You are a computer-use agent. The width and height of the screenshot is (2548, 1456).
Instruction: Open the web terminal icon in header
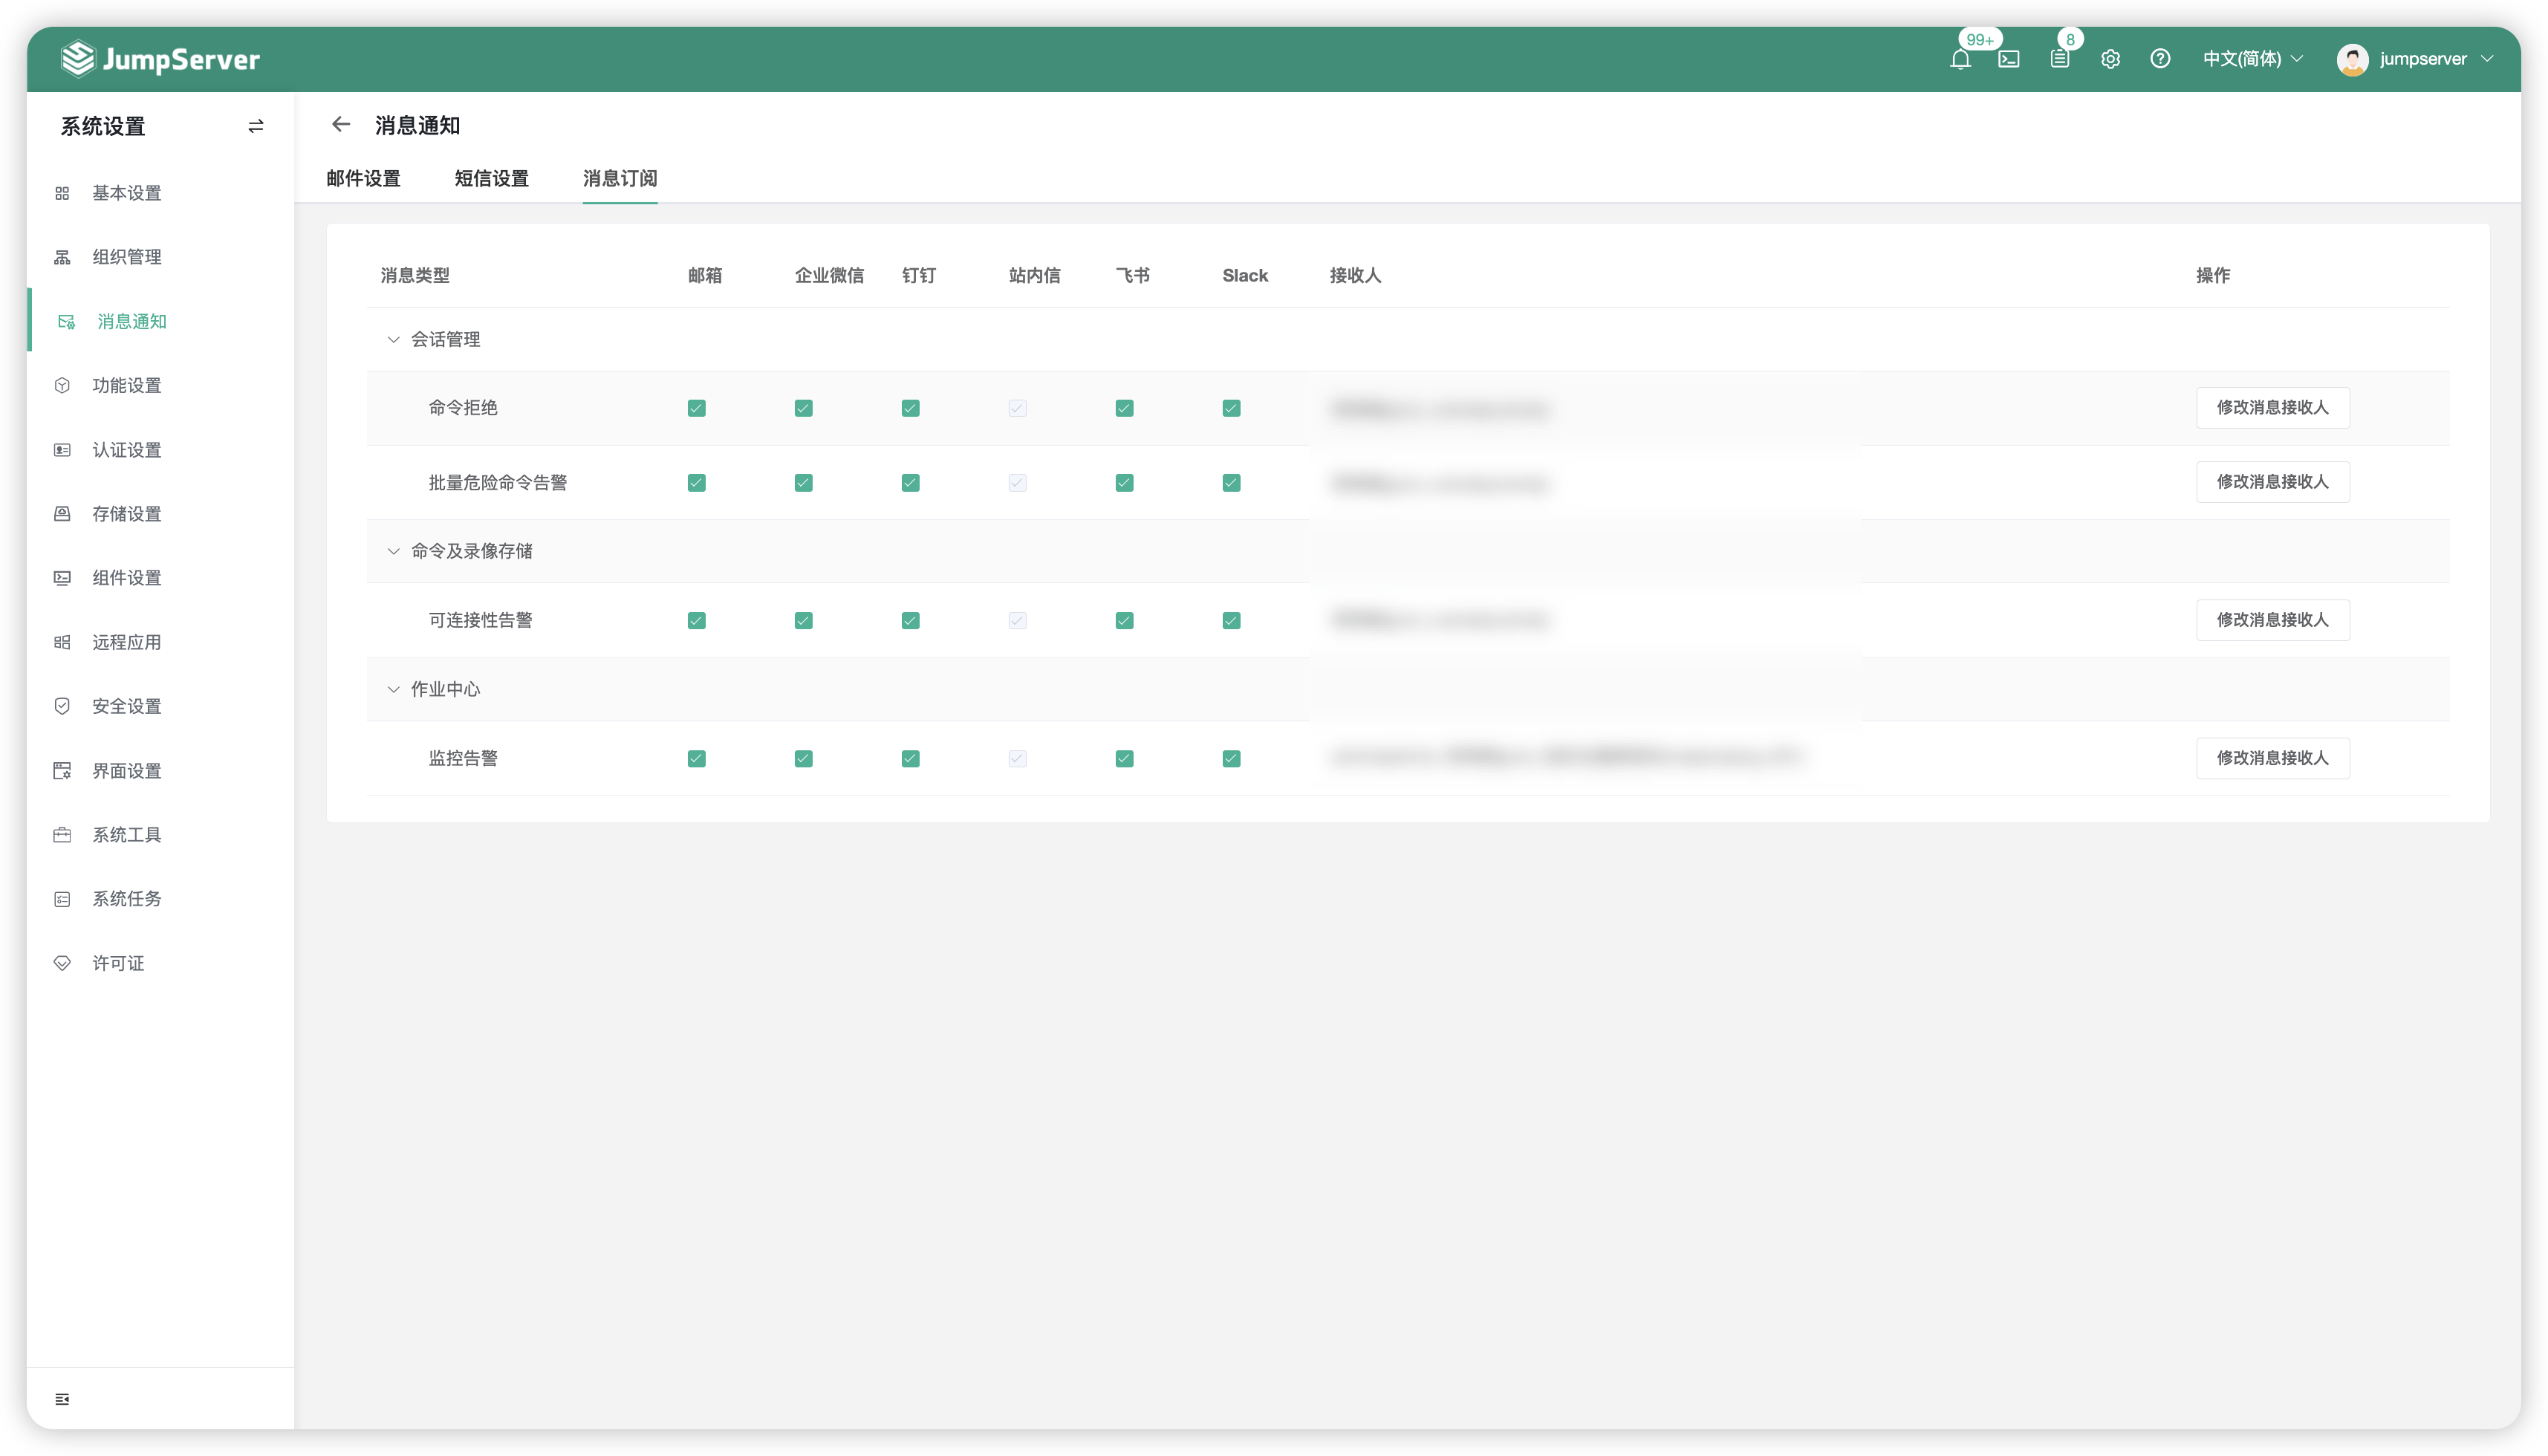coord(2009,59)
